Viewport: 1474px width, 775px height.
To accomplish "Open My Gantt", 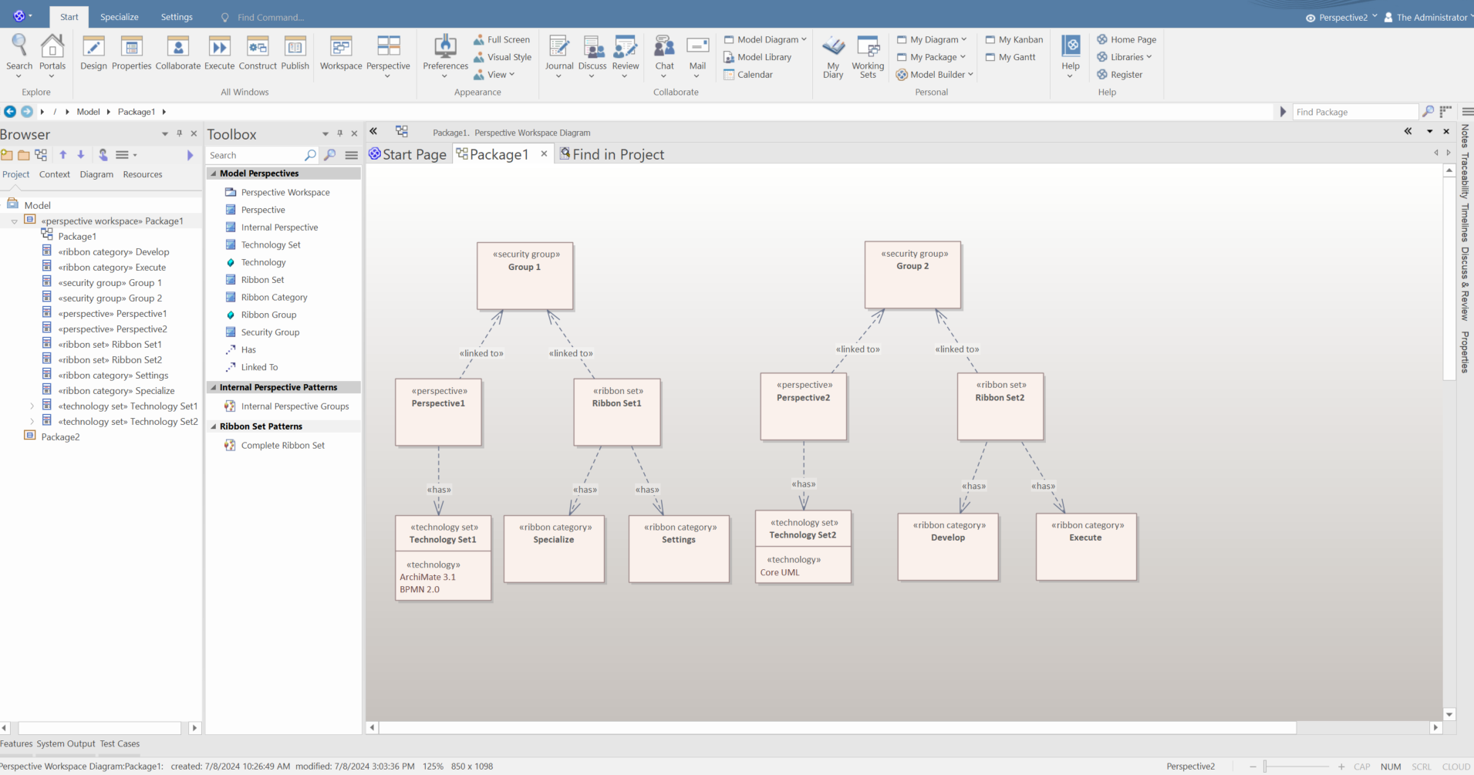I will coord(1010,57).
